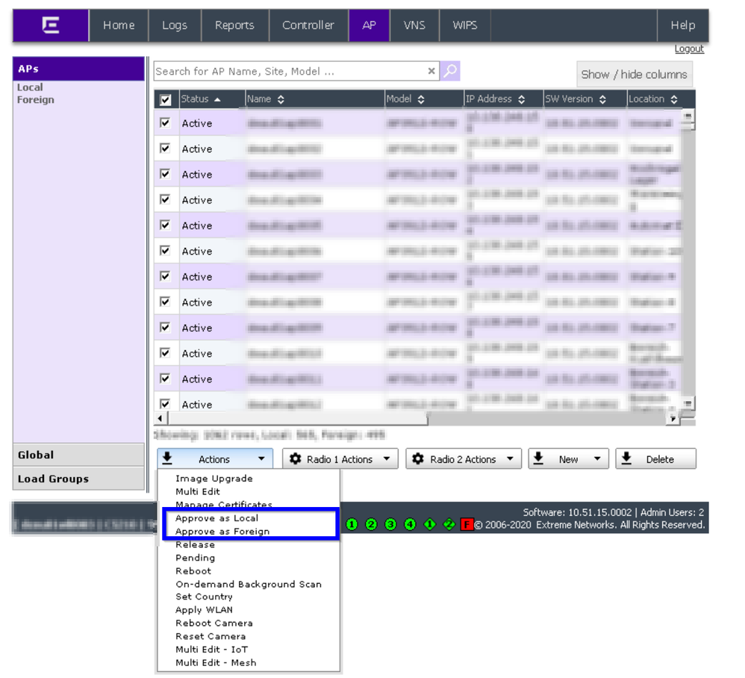The height and width of the screenshot is (678, 745).
Task: Toggle the select-all header checkbox
Action: [166, 99]
